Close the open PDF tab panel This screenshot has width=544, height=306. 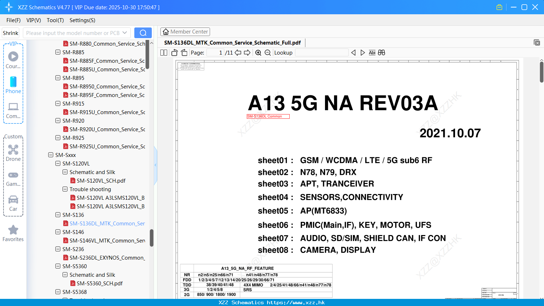coord(536,42)
